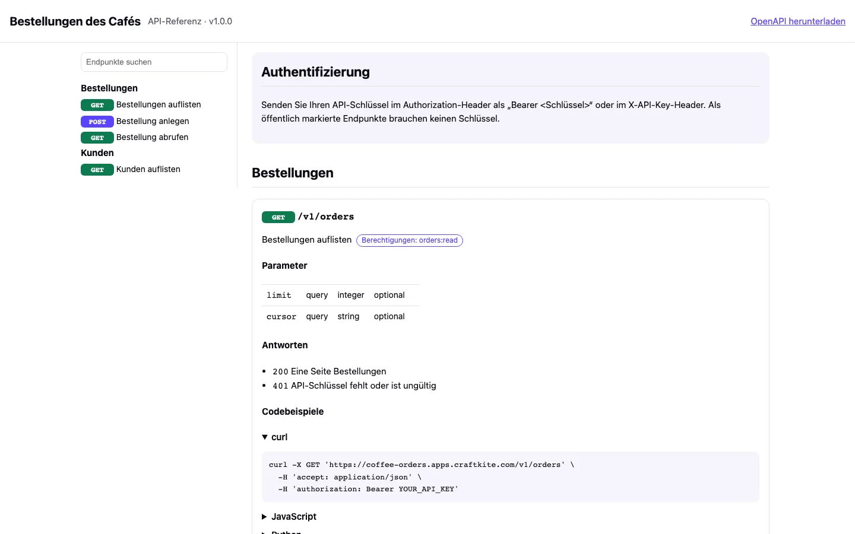
Task: Click the Parameter section heading
Action: tap(284, 266)
